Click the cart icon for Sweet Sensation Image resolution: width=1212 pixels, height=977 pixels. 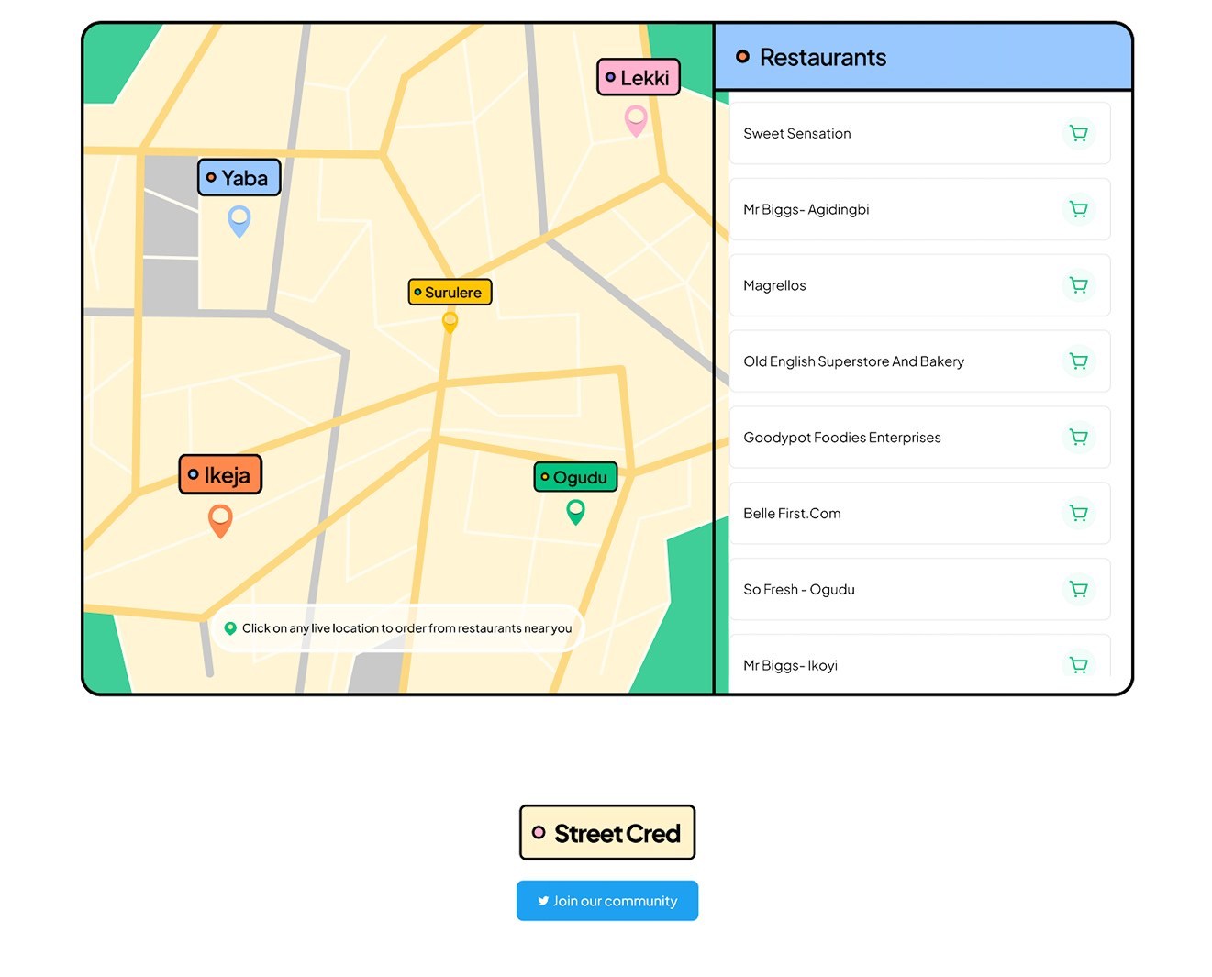point(1078,134)
